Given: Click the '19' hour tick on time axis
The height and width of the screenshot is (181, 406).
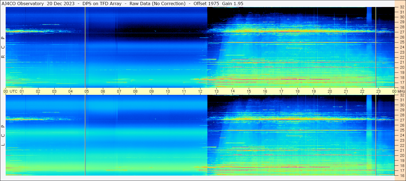Looking at the screenshot, I should (314, 91).
